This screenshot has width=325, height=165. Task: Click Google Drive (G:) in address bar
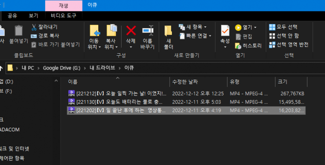click(61, 67)
